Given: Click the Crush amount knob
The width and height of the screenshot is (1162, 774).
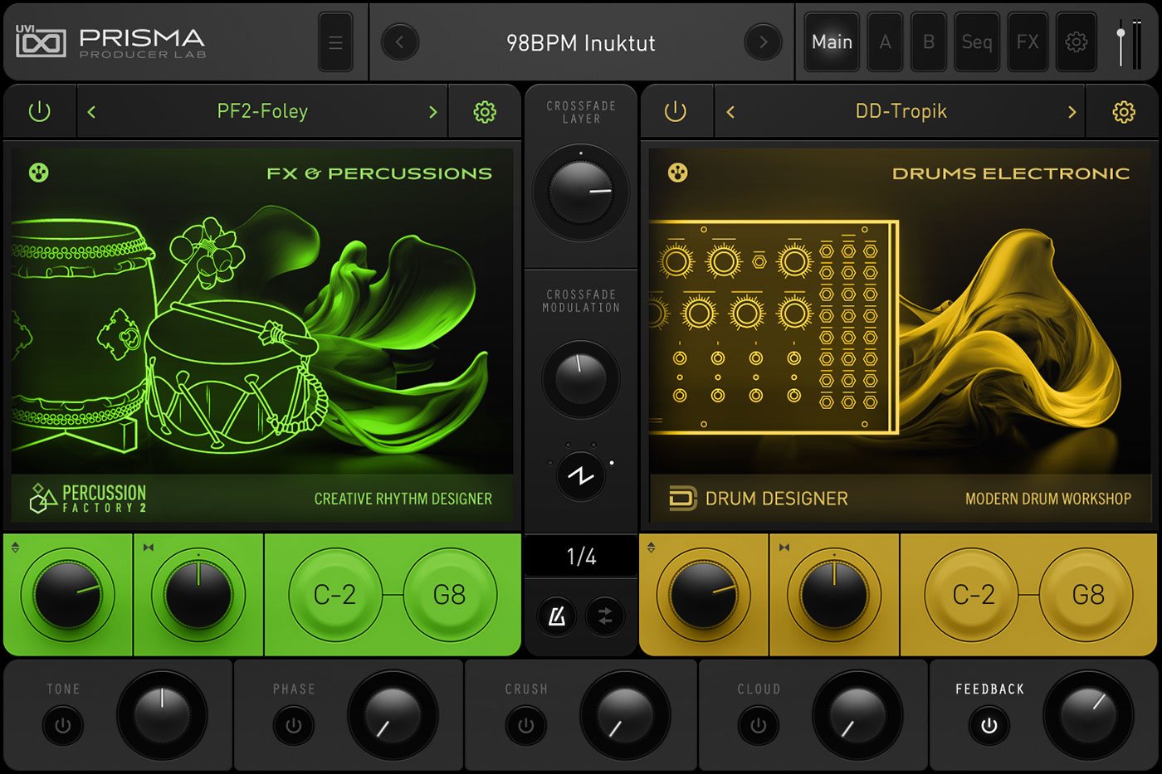Looking at the screenshot, I should [625, 715].
